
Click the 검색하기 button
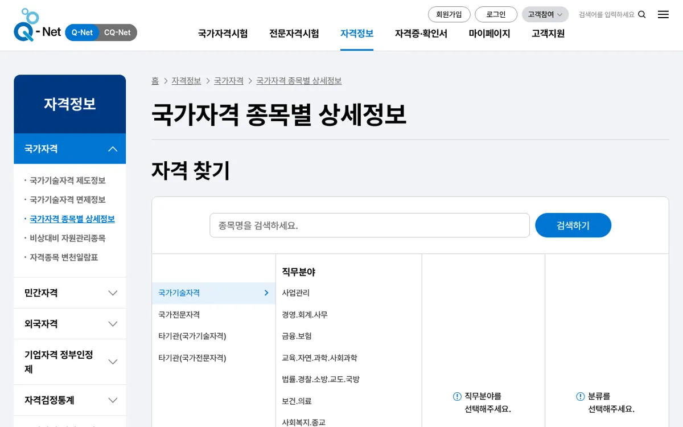pos(573,225)
